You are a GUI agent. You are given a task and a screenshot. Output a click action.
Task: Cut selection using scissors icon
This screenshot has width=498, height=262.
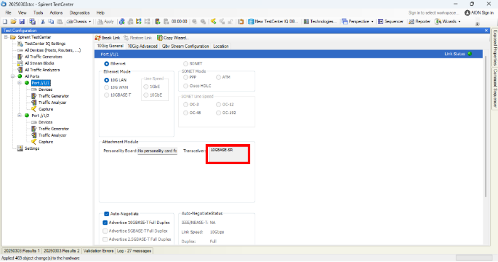click(x=43, y=21)
